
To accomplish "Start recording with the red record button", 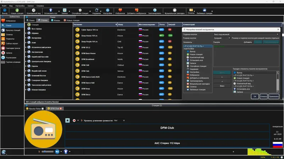I will point(74,120).
